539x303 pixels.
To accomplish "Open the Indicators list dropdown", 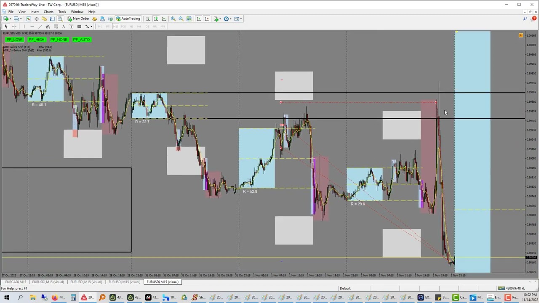I will [217, 19].
